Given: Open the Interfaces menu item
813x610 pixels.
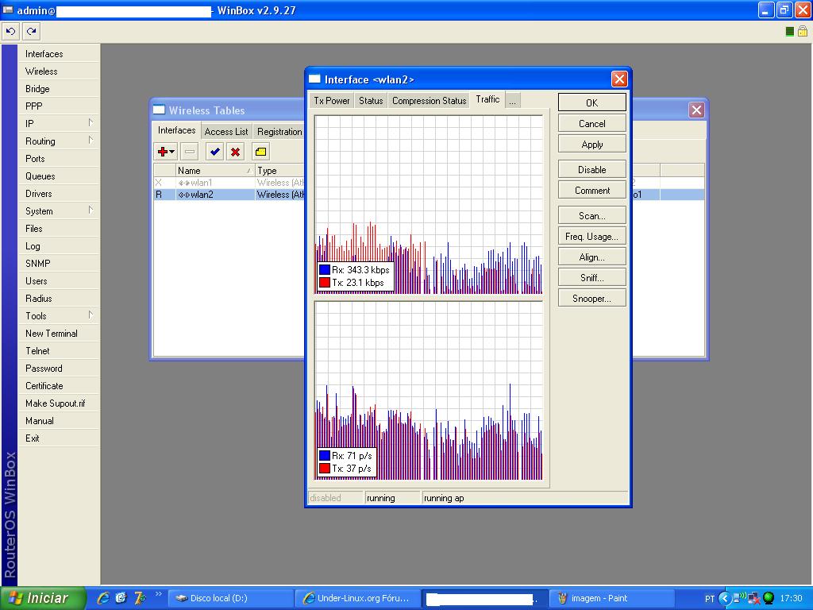Looking at the screenshot, I should (59, 54).
